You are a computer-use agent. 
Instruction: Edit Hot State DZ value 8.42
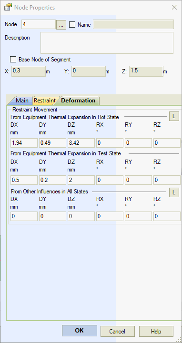point(81,143)
